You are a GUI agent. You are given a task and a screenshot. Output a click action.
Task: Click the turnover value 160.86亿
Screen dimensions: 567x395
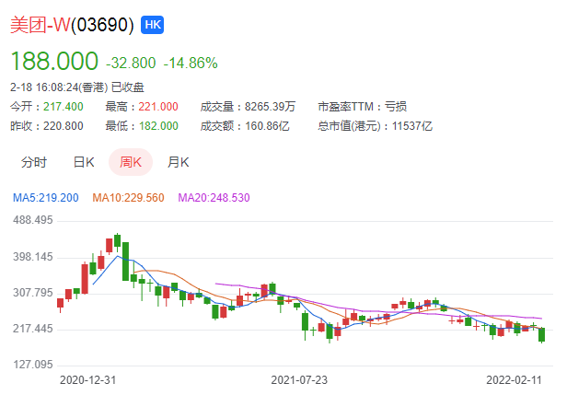point(267,126)
